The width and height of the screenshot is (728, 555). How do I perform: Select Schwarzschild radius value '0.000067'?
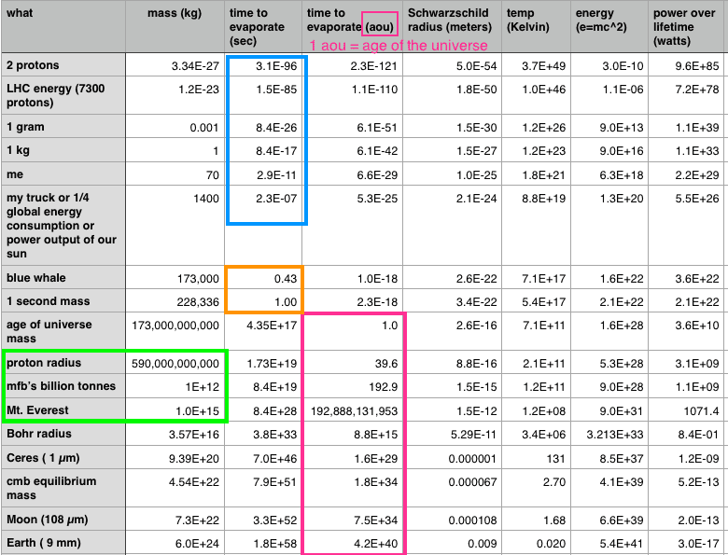pos(452,488)
